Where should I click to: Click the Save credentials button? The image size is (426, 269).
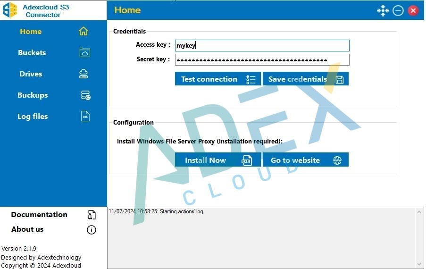[306, 79]
